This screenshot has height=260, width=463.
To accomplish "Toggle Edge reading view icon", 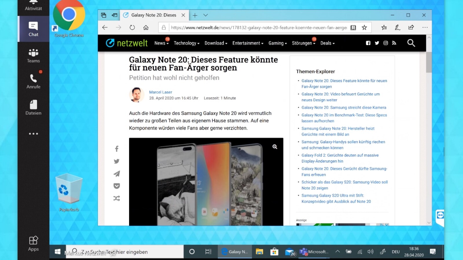I will tap(353, 27).
